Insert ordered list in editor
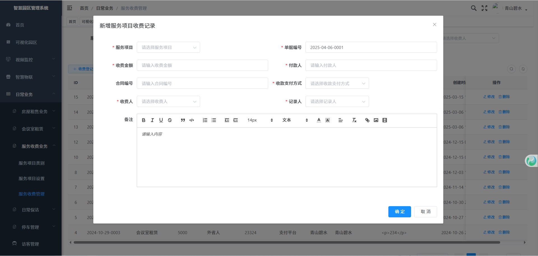 pyautogui.click(x=205, y=120)
